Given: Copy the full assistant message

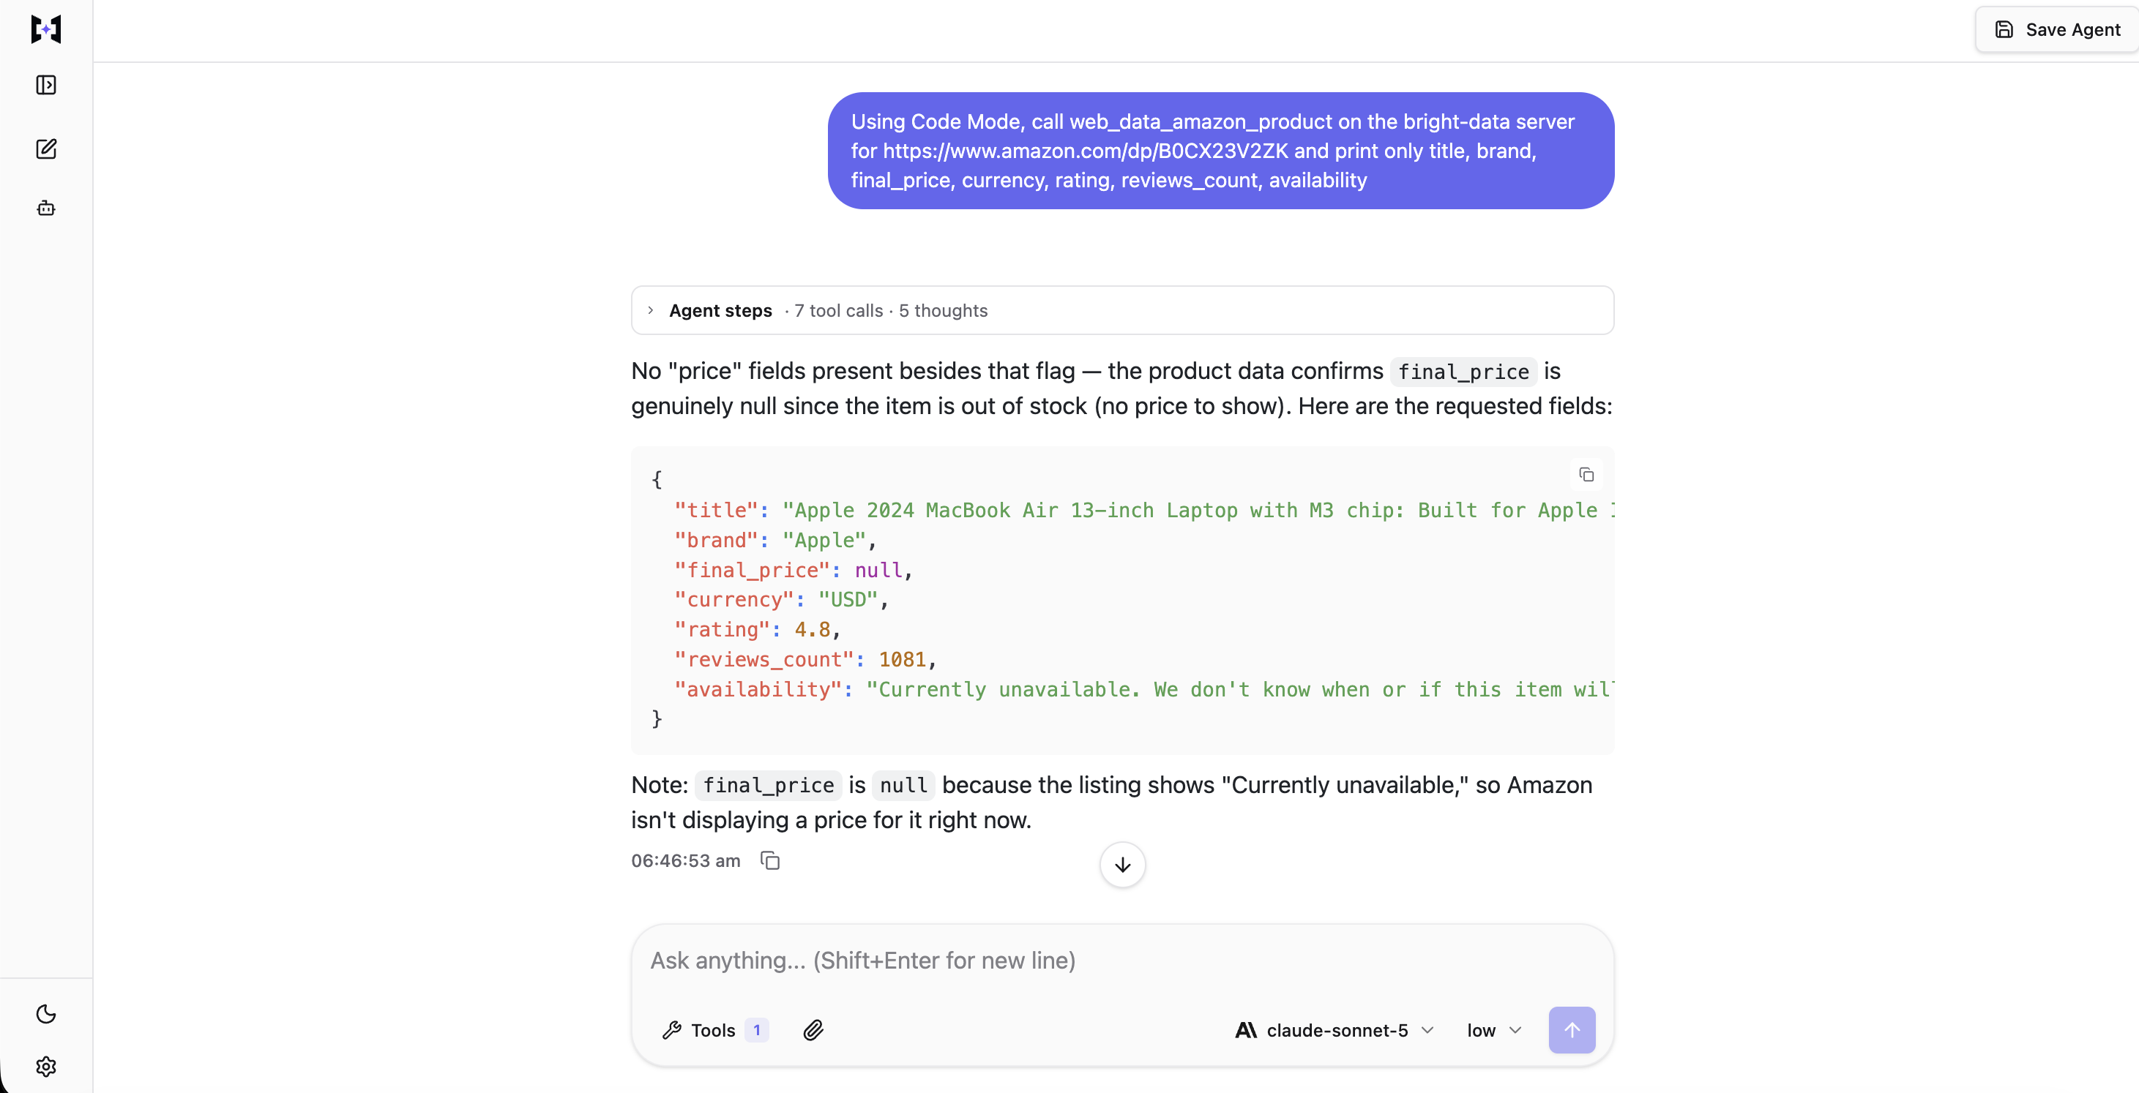Looking at the screenshot, I should pos(770,860).
